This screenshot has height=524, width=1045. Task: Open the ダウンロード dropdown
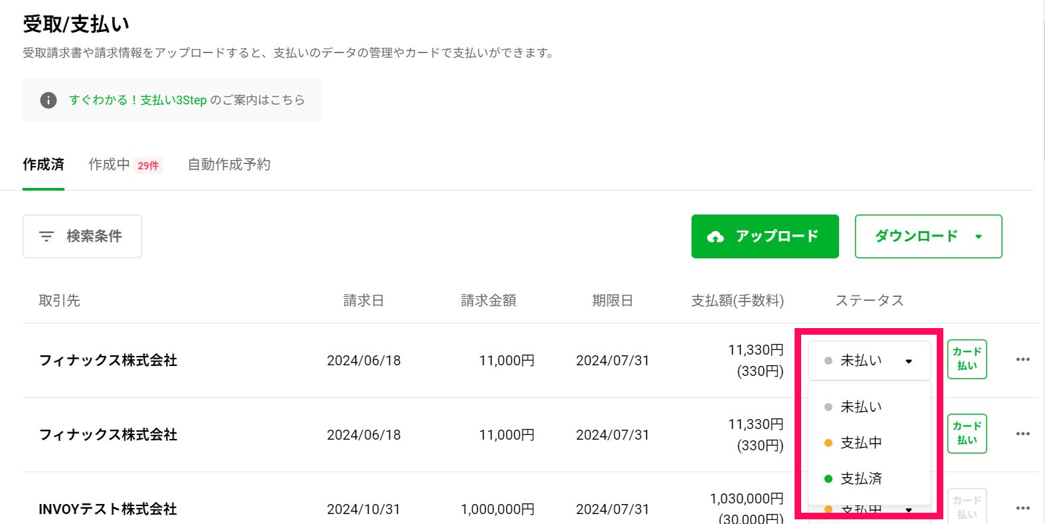[x=929, y=236]
